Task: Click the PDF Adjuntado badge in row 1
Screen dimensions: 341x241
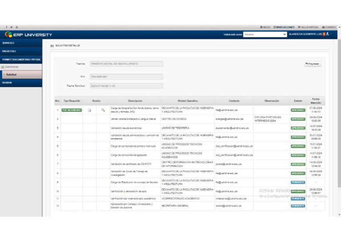Action: [71, 110]
